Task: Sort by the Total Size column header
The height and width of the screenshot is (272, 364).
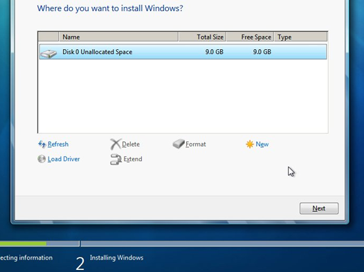Action: click(202, 37)
